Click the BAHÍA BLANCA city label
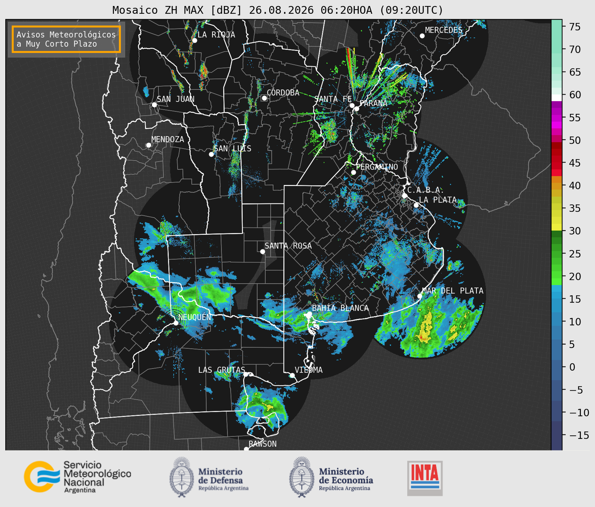This screenshot has width=595, height=507. click(x=340, y=308)
